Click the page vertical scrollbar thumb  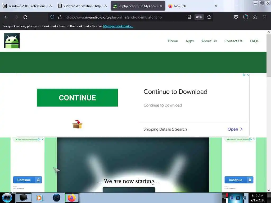pyautogui.click(x=269, y=55)
